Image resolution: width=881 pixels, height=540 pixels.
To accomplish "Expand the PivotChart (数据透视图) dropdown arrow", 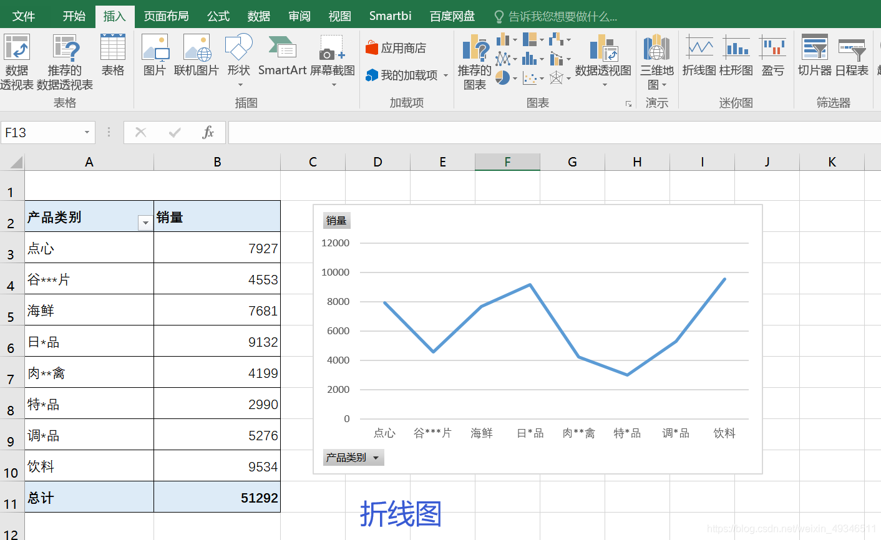I will click(604, 85).
